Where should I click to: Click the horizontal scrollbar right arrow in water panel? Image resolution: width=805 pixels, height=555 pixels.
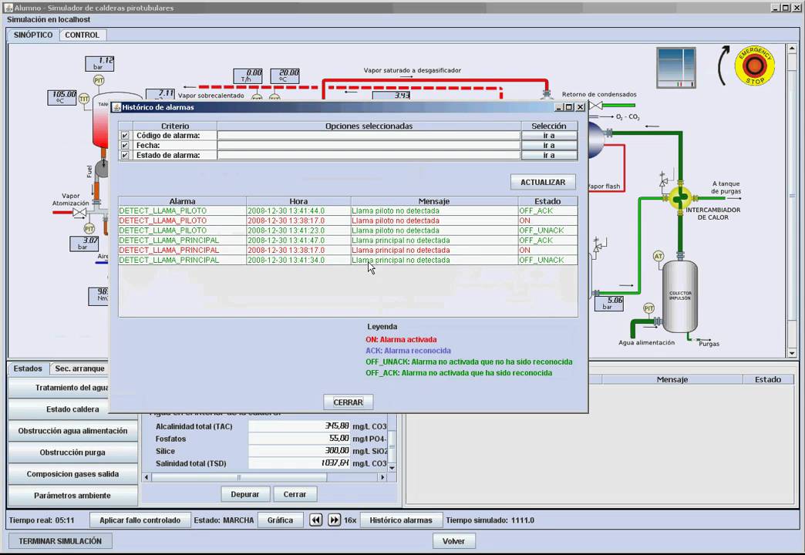tap(382, 477)
